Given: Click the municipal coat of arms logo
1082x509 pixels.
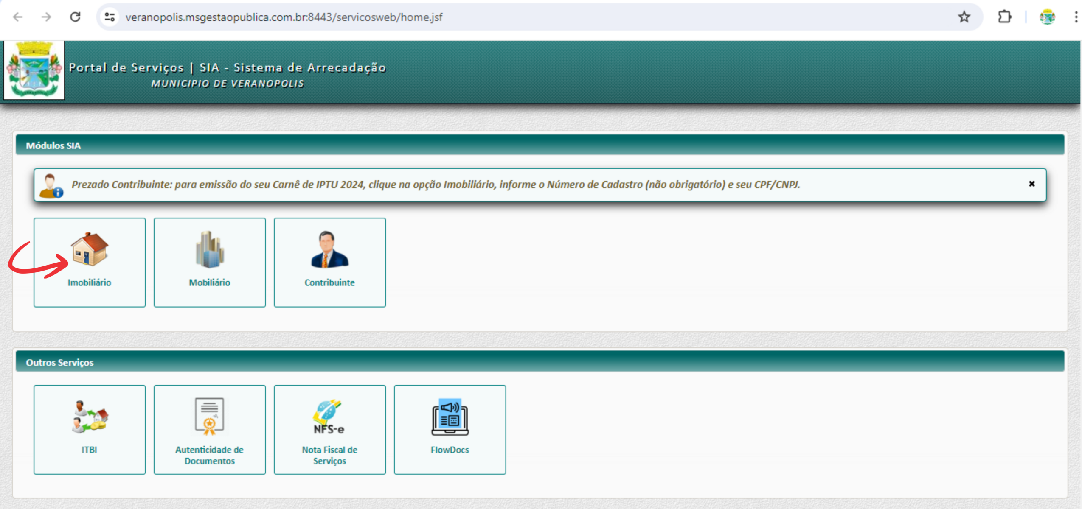Looking at the screenshot, I should pyautogui.click(x=34, y=70).
